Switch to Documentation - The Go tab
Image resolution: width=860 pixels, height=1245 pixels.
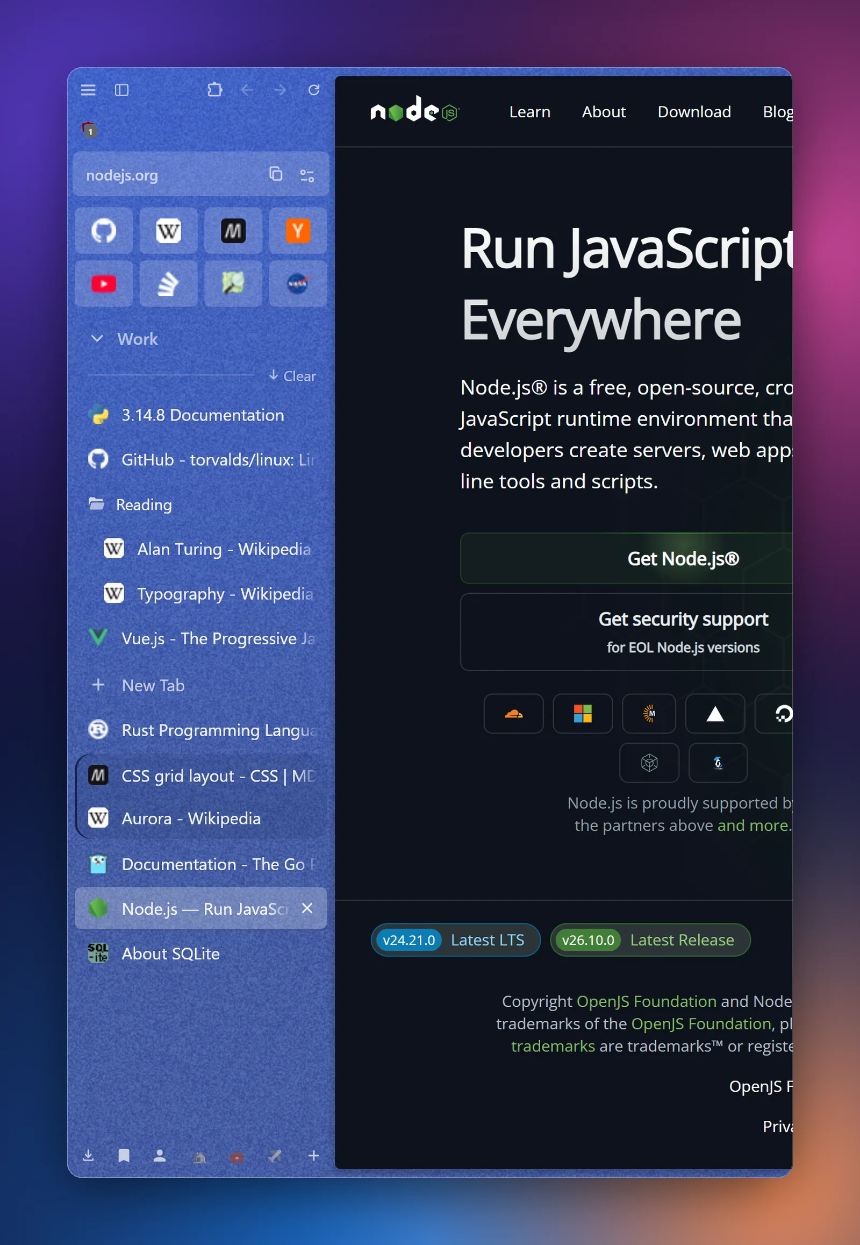(201, 864)
